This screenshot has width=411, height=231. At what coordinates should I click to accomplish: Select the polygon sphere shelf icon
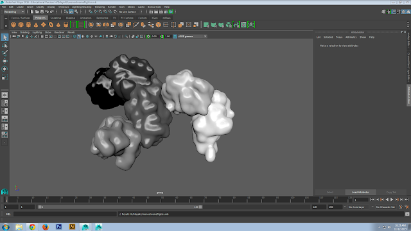[13, 25]
